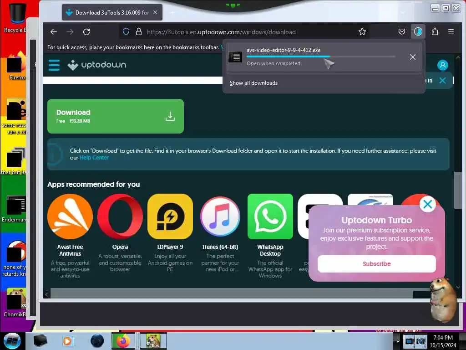Dismiss the sign-in banner X

click(442, 80)
